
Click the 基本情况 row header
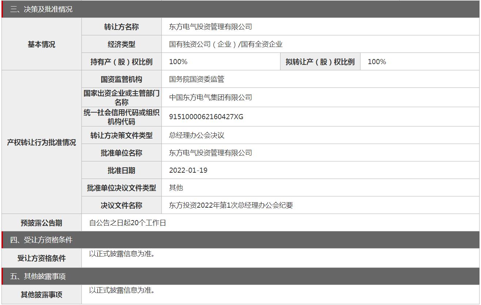[x=42, y=44]
